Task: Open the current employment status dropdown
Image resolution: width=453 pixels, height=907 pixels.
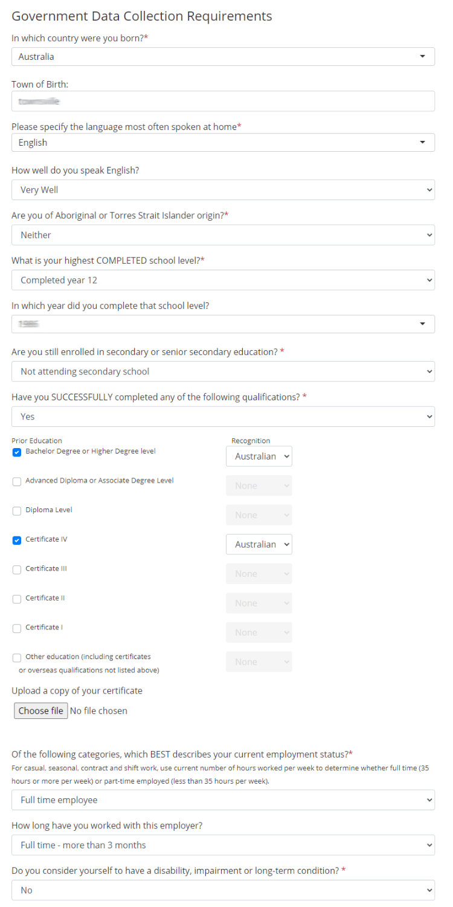Action: click(223, 800)
